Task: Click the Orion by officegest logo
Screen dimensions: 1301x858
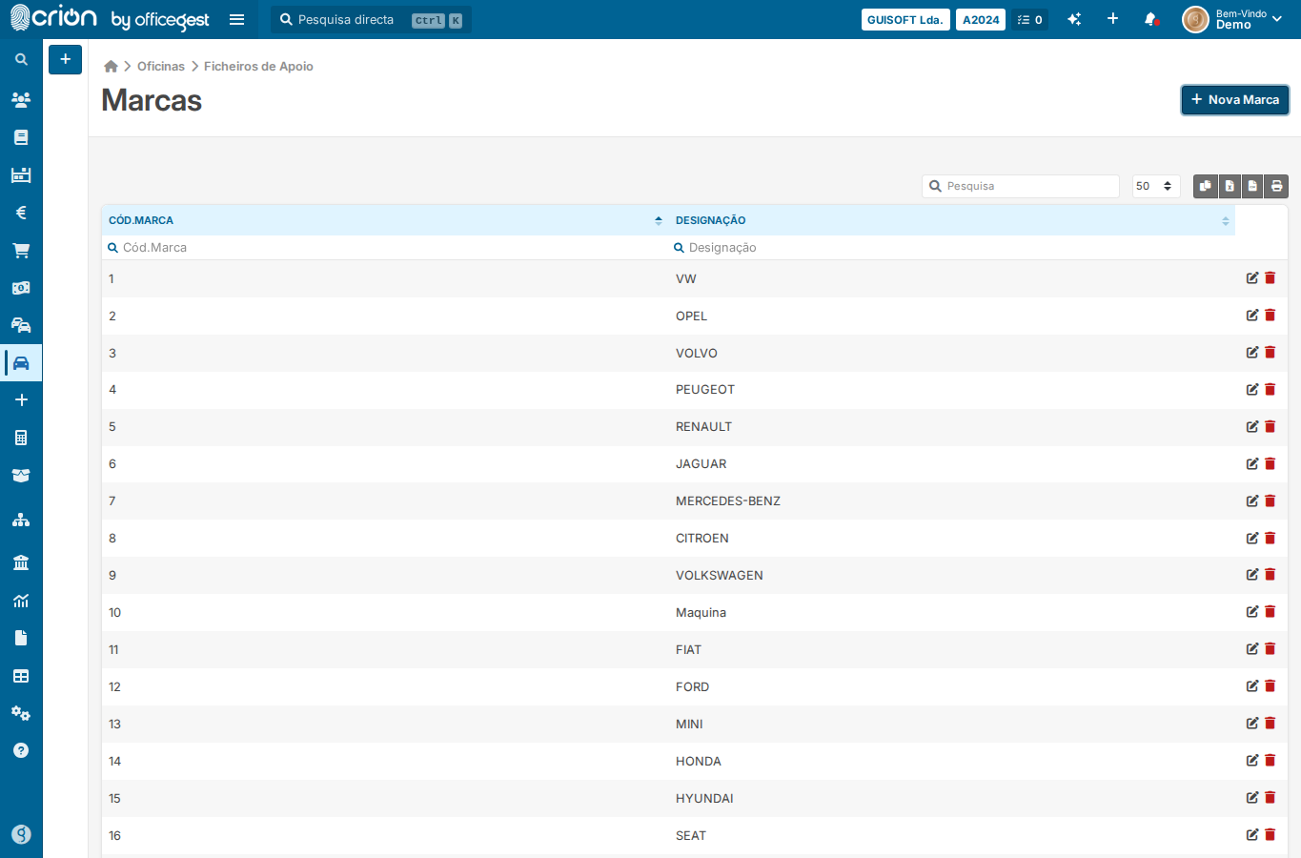Action: click(x=109, y=18)
